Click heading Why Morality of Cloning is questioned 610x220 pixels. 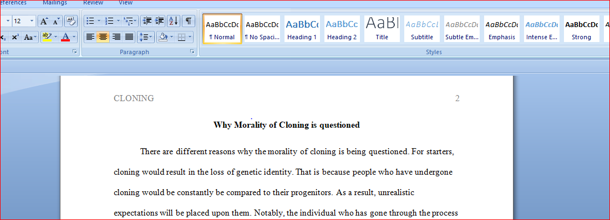coord(287,125)
